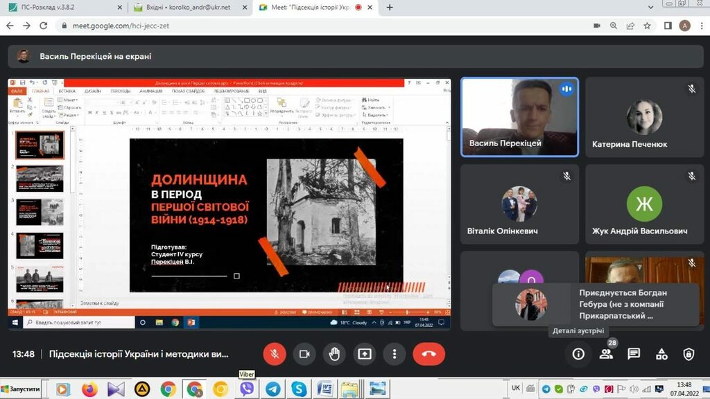710x399 pixels.
Task: Open the meeting details info icon
Action: 578,354
